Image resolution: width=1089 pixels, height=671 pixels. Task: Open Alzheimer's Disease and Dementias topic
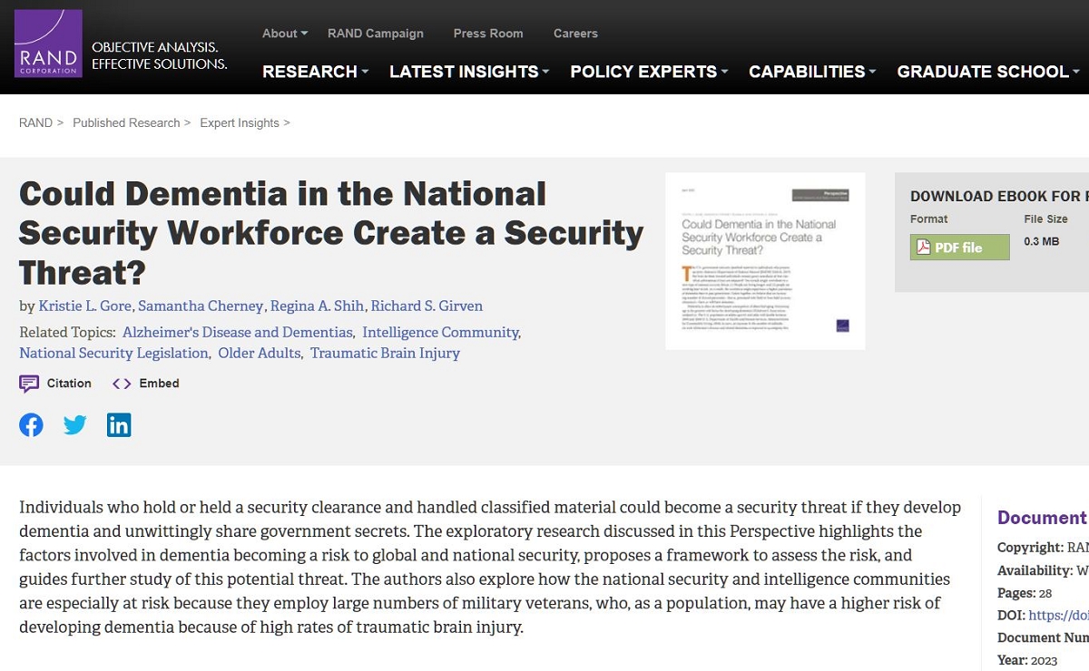click(238, 332)
